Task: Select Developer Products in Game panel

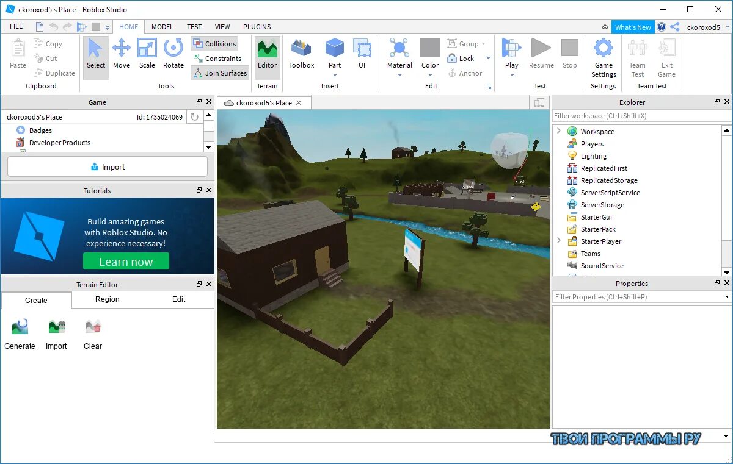Action: 59,143
